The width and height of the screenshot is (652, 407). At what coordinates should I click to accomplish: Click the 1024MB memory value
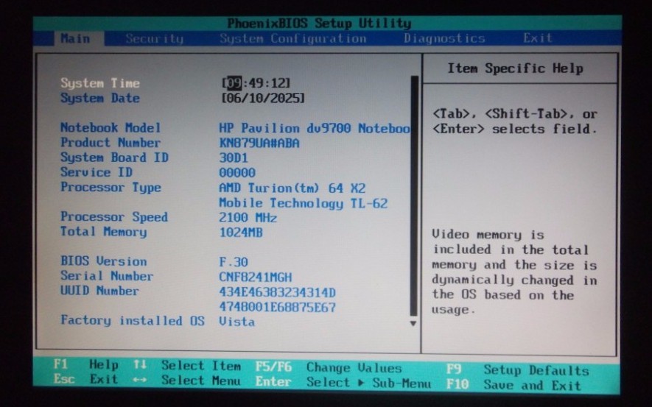tap(241, 233)
